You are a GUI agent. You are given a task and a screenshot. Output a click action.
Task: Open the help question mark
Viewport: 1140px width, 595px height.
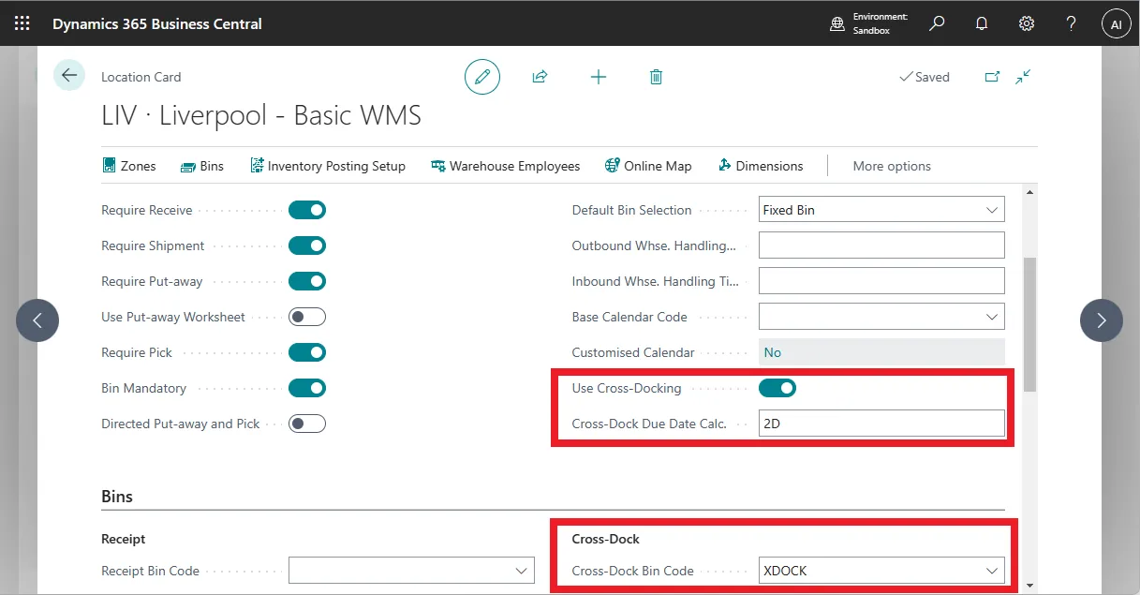coord(1072,23)
